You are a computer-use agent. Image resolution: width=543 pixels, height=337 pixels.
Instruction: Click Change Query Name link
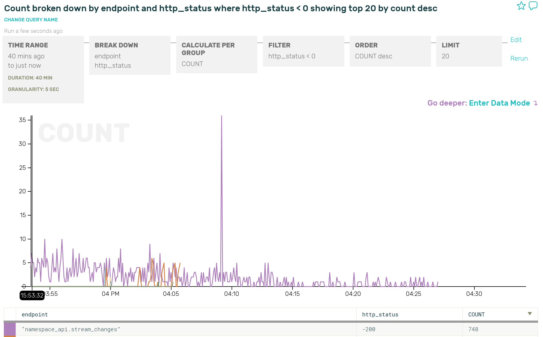[31, 20]
